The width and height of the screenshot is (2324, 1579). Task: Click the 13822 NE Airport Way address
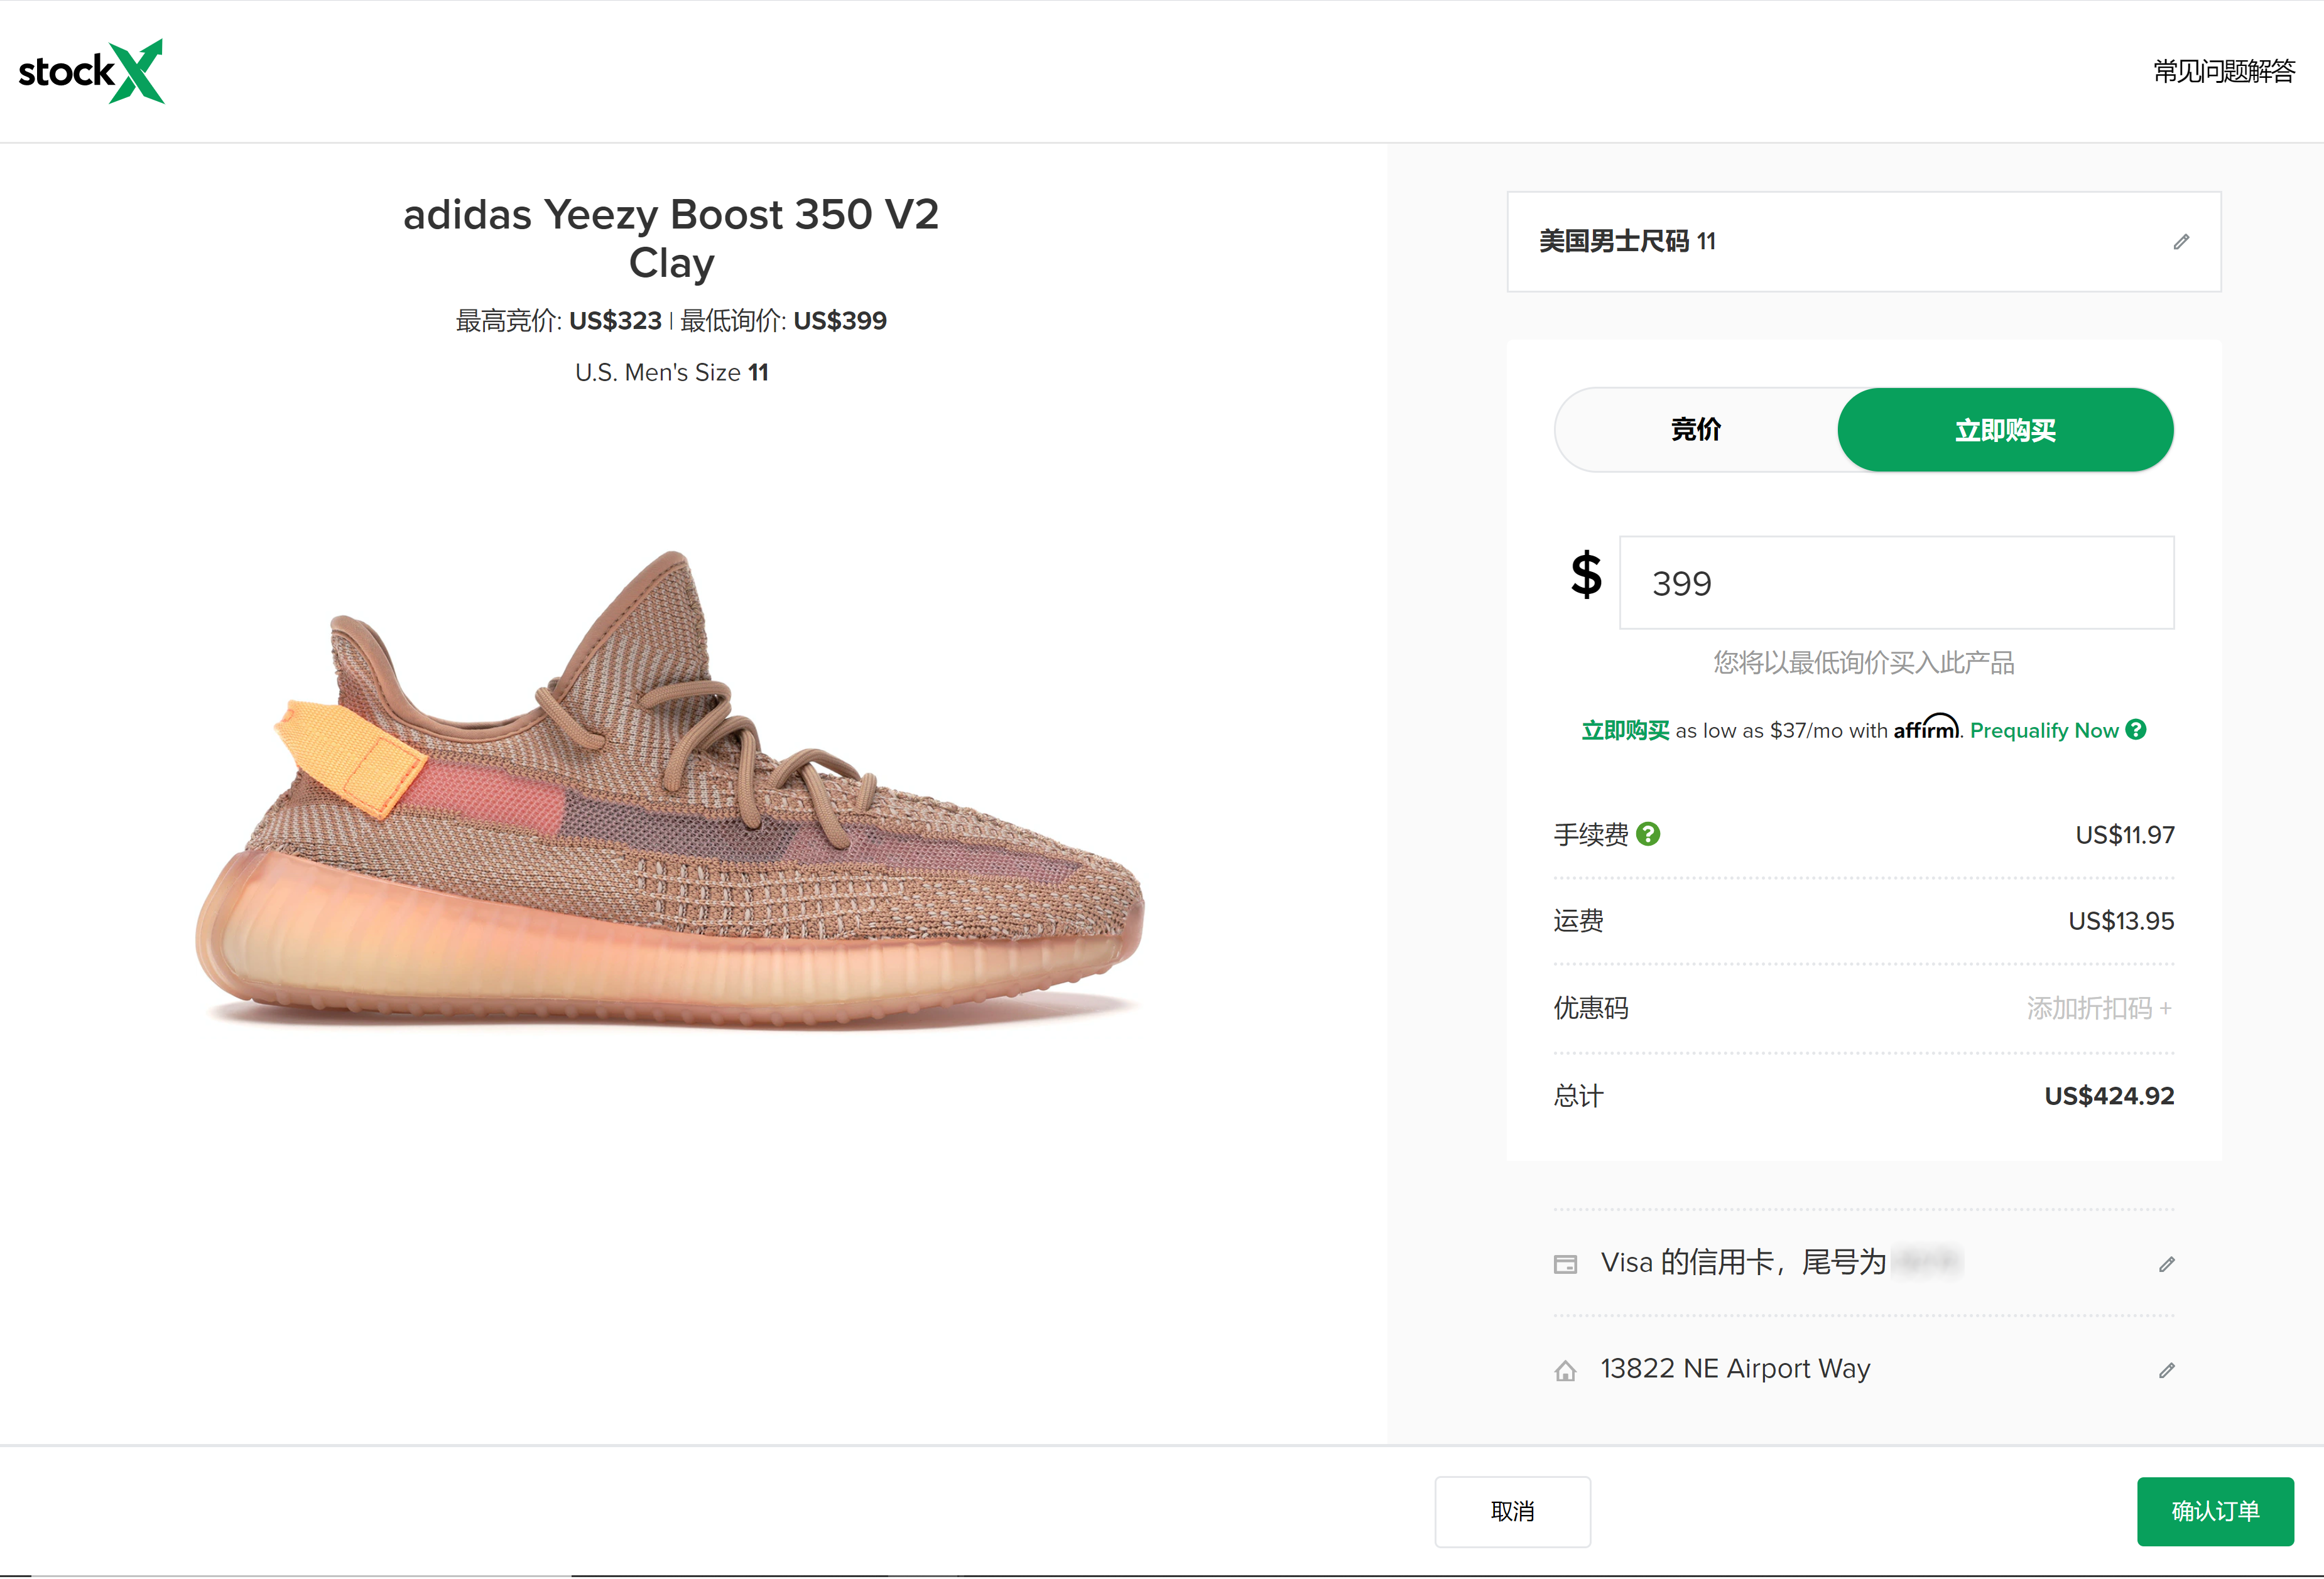[1735, 1369]
